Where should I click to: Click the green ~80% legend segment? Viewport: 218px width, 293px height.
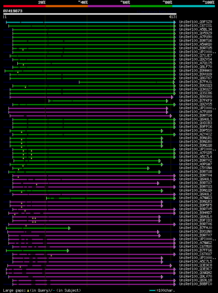(x=151, y=6)
